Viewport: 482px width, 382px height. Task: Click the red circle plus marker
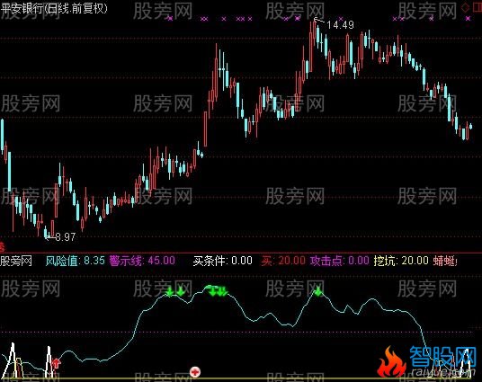click(x=195, y=372)
